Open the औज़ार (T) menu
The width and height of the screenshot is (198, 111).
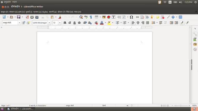tap(61, 12)
